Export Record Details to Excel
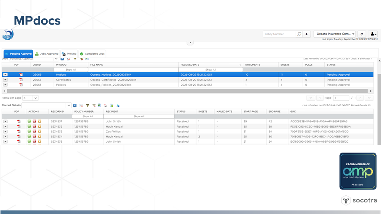The width and height of the screenshot is (381, 214). pos(100,105)
